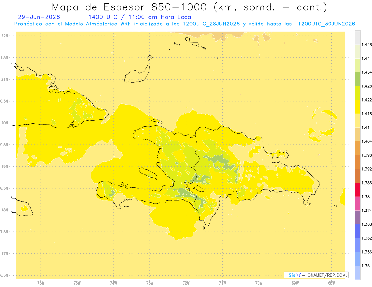The height and width of the screenshot is (287, 372).
Task: Click the 1.446 colorbar label
Action: tap(366, 45)
